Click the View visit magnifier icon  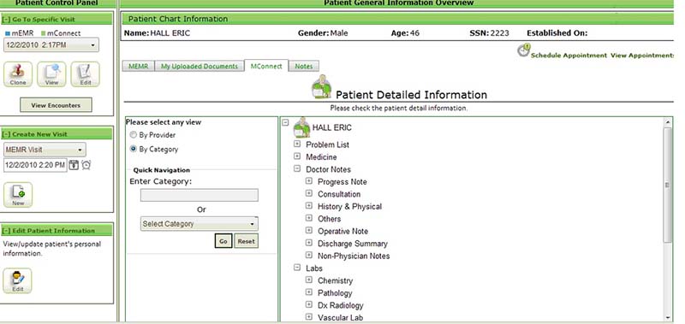coord(51,74)
